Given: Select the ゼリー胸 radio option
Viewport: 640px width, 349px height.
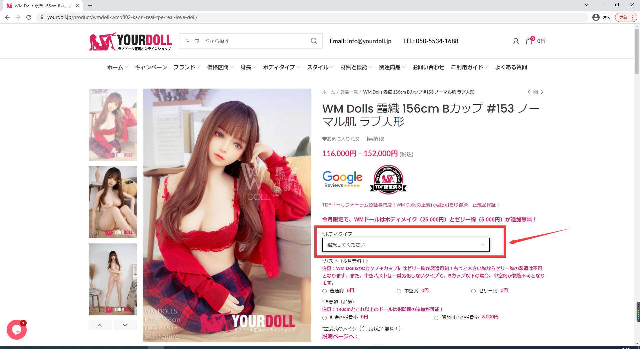Looking at the screenshot, I should pyautogui.click(x=473, y=291).
